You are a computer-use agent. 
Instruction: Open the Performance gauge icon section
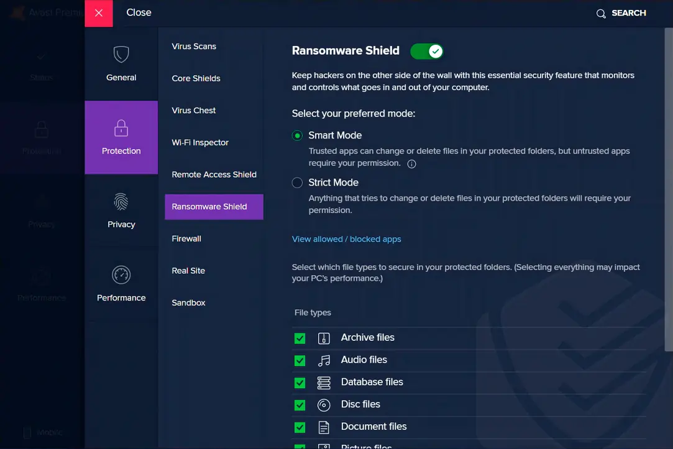(121, 275)
